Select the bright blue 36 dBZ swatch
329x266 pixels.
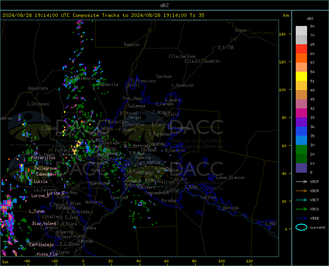coord(301,131)
